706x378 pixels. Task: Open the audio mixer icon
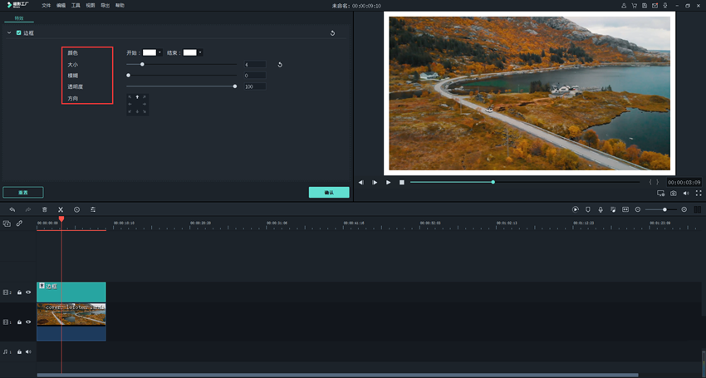tap(613, 209)
